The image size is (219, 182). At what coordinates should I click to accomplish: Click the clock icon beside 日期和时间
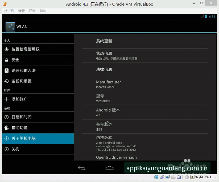point(7,117)
